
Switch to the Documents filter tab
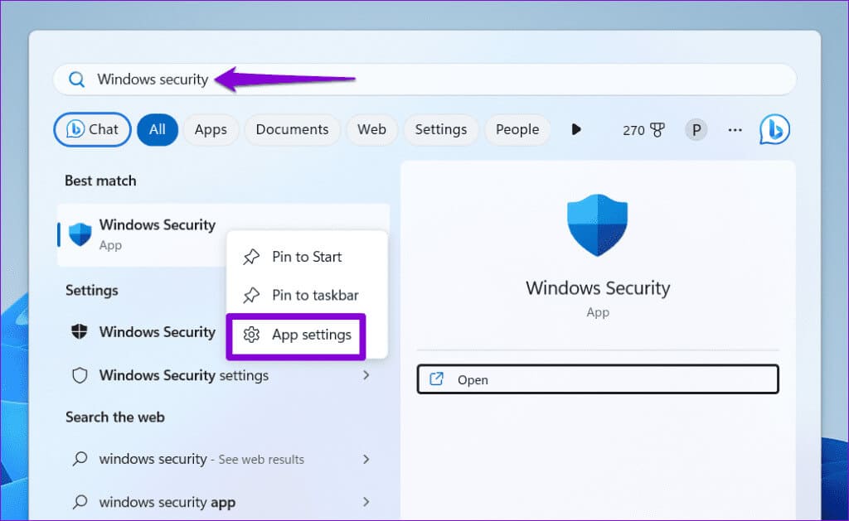coord(292,130)
